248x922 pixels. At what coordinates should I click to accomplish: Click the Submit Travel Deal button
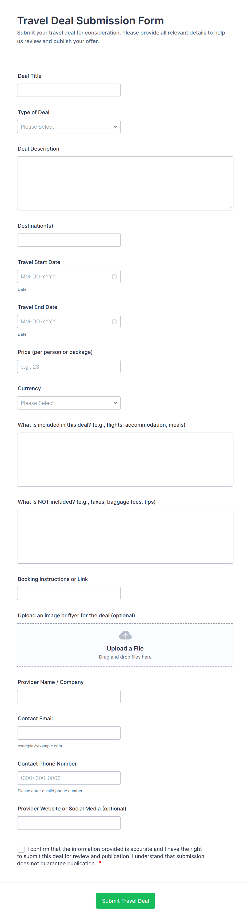pyautogui.click(x=125, y=901)
